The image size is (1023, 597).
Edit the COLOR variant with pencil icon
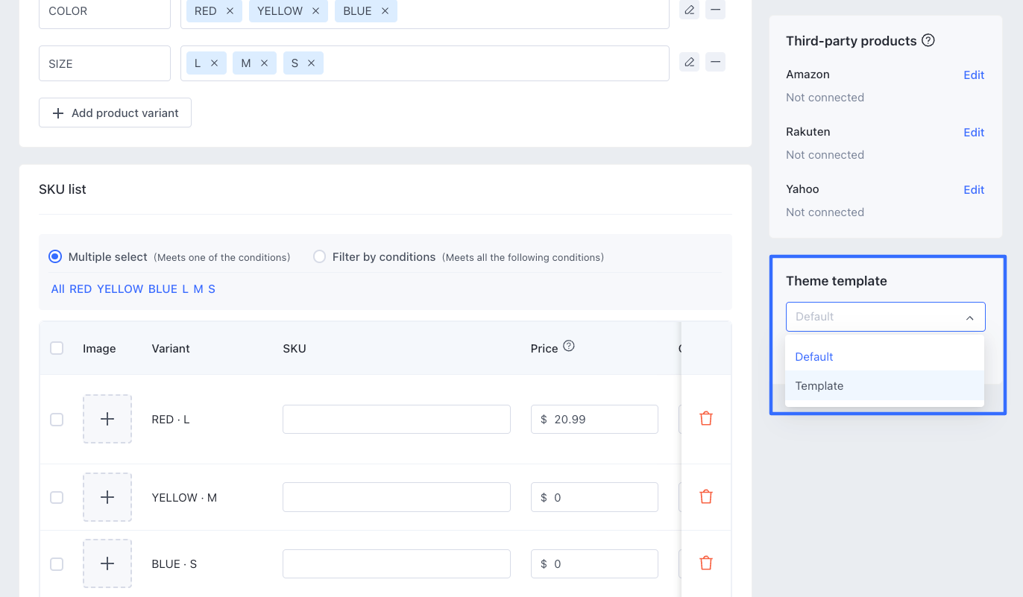(x=689, y=10)
